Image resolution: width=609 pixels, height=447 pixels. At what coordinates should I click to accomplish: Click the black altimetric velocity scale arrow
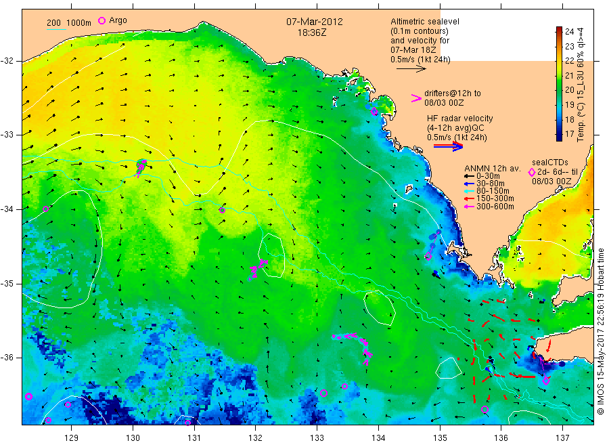point(411,69)
